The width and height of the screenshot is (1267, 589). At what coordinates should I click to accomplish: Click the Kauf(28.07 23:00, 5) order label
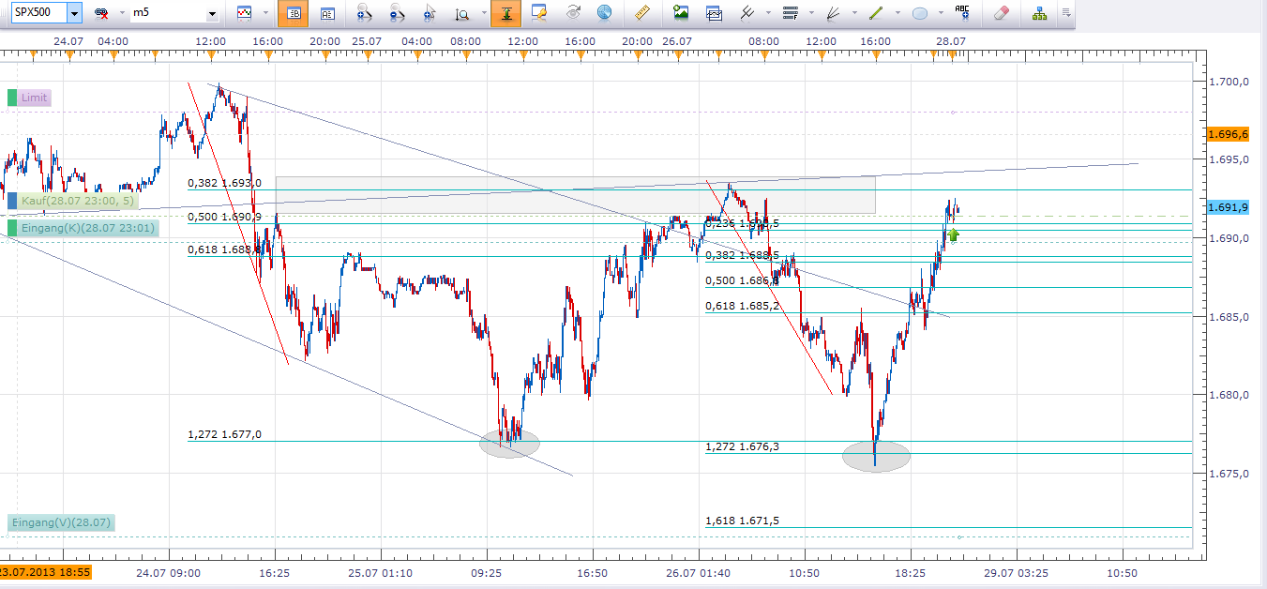click(77, 201)
